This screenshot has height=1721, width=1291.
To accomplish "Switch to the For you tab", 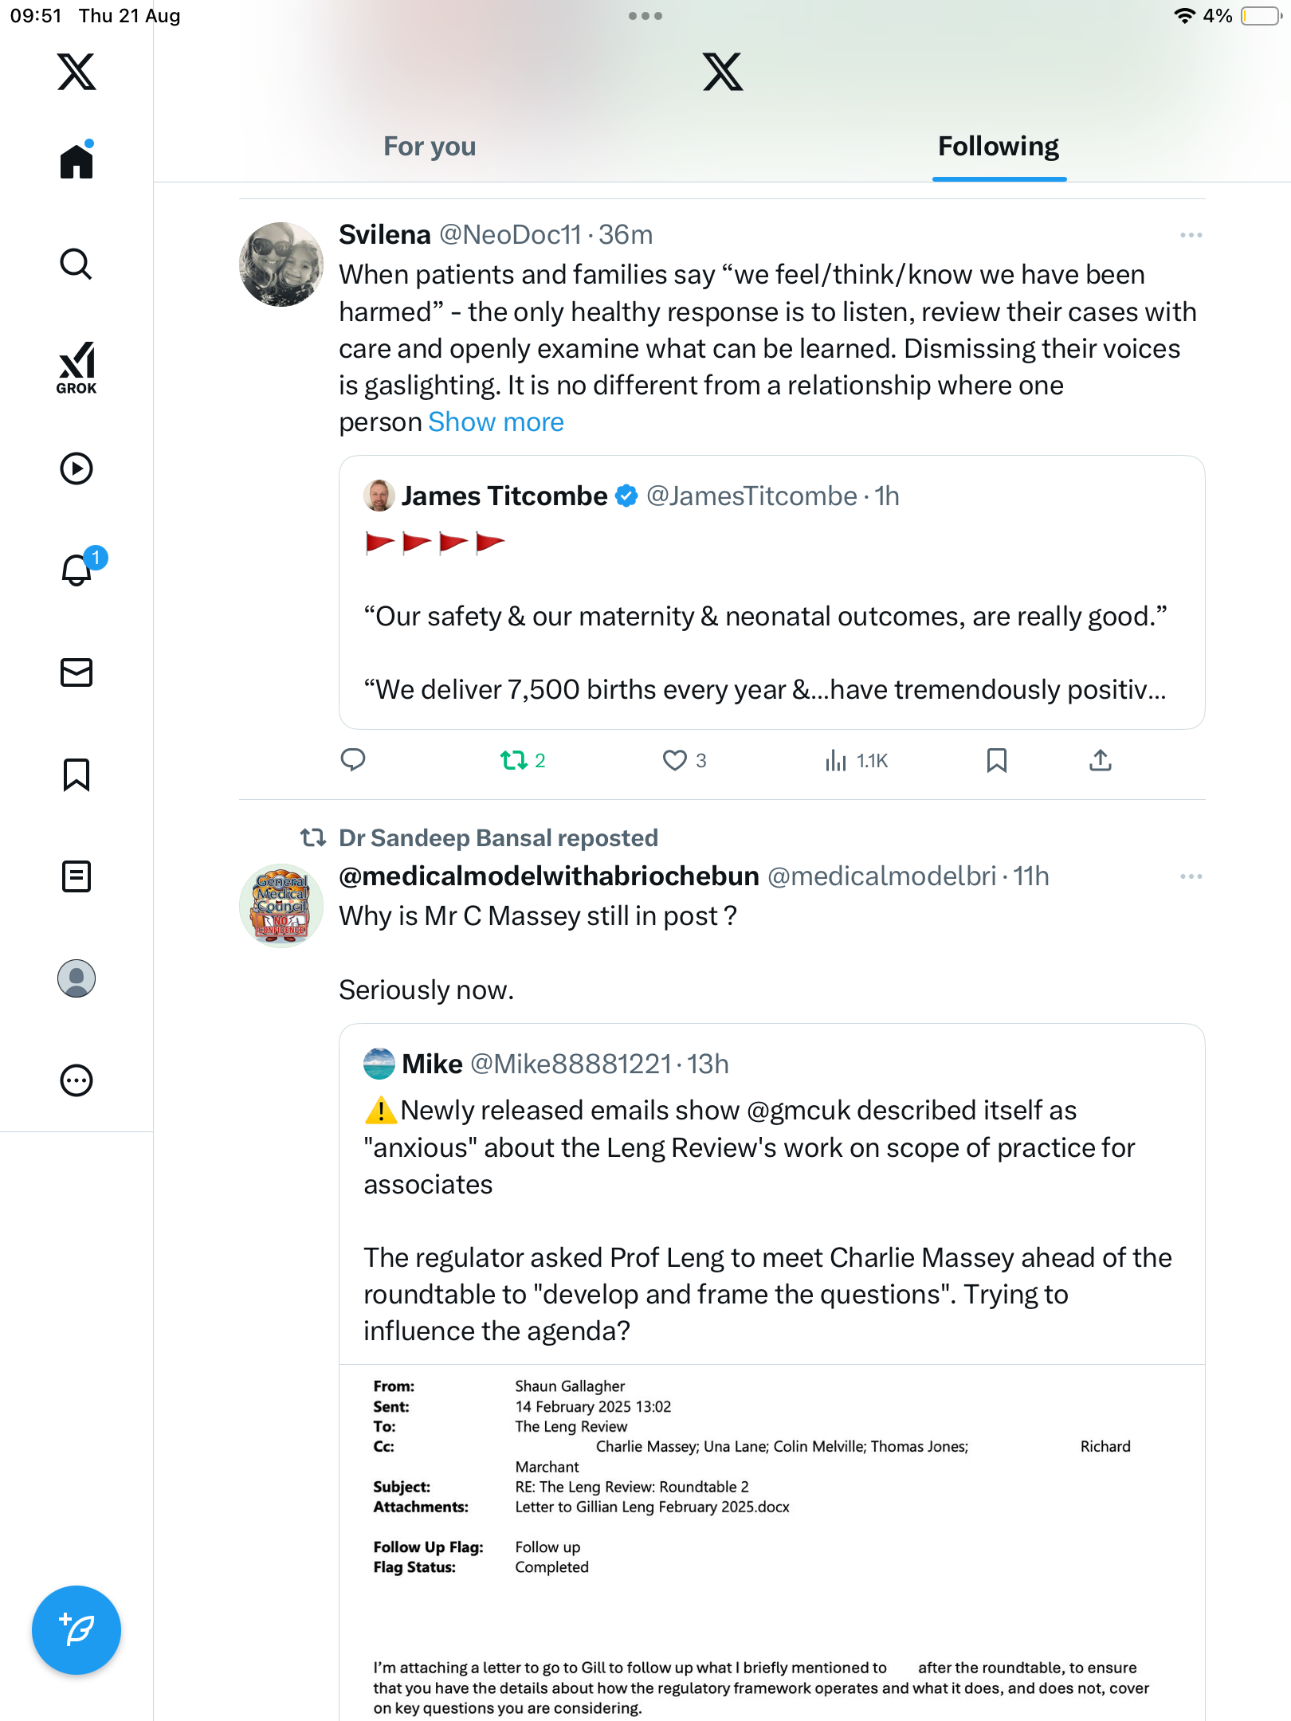I will click(430, 147).
